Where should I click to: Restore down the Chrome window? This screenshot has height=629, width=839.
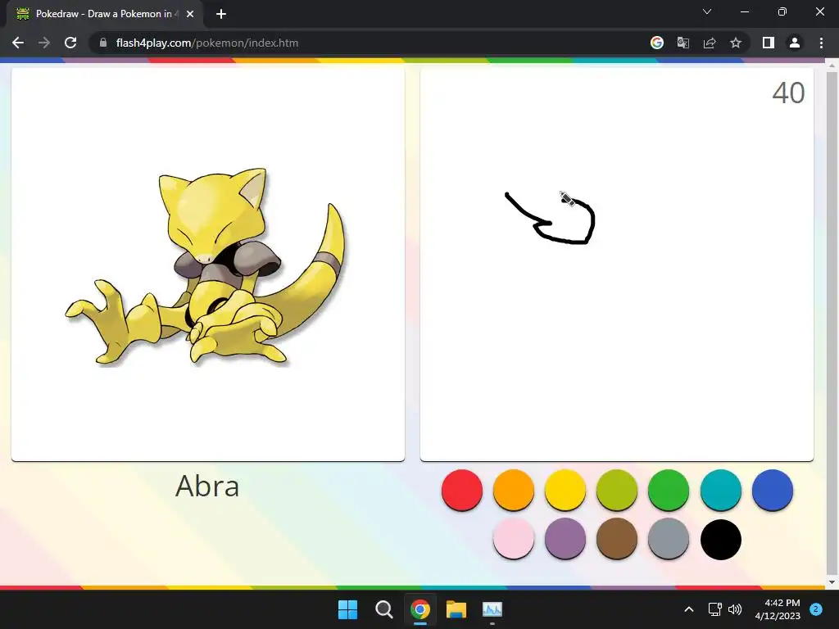point(782,11)
